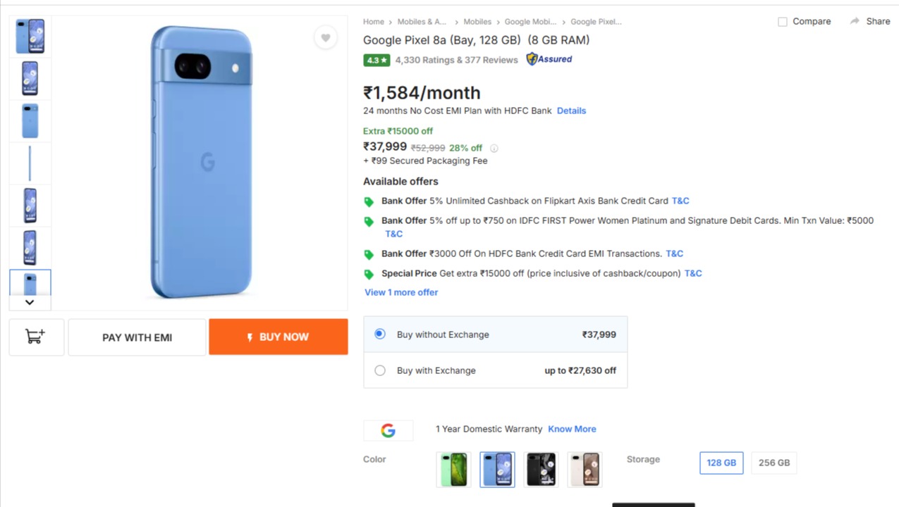Click the Google brand logo

tap(388, 430)
